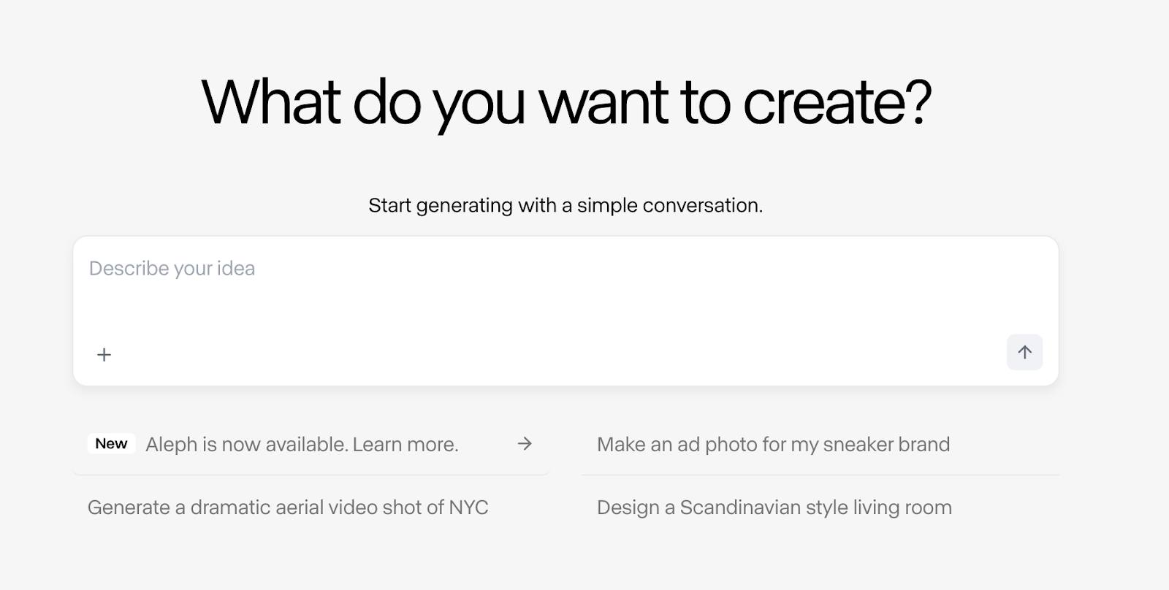Click the New badge label

(x=111, y=443)
